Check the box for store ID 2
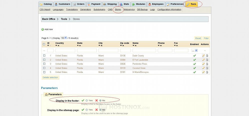Screen dimensions: 249x116 (44, 60)
